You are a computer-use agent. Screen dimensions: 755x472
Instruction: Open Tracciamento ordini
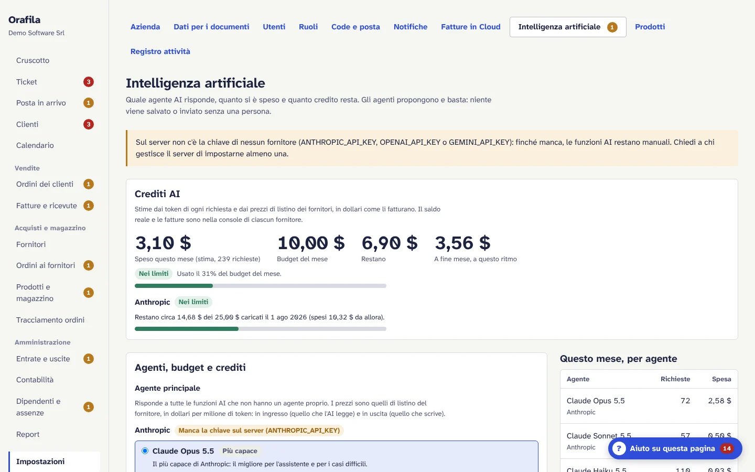(x=55, y=320)
